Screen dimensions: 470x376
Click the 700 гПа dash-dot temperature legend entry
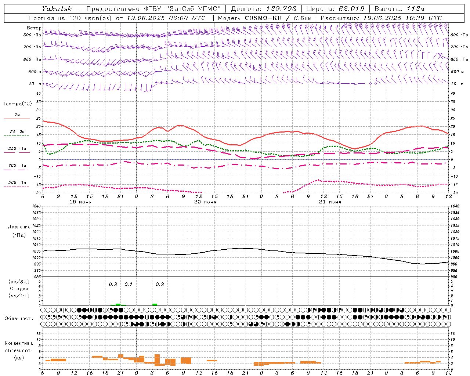point(17,166)
